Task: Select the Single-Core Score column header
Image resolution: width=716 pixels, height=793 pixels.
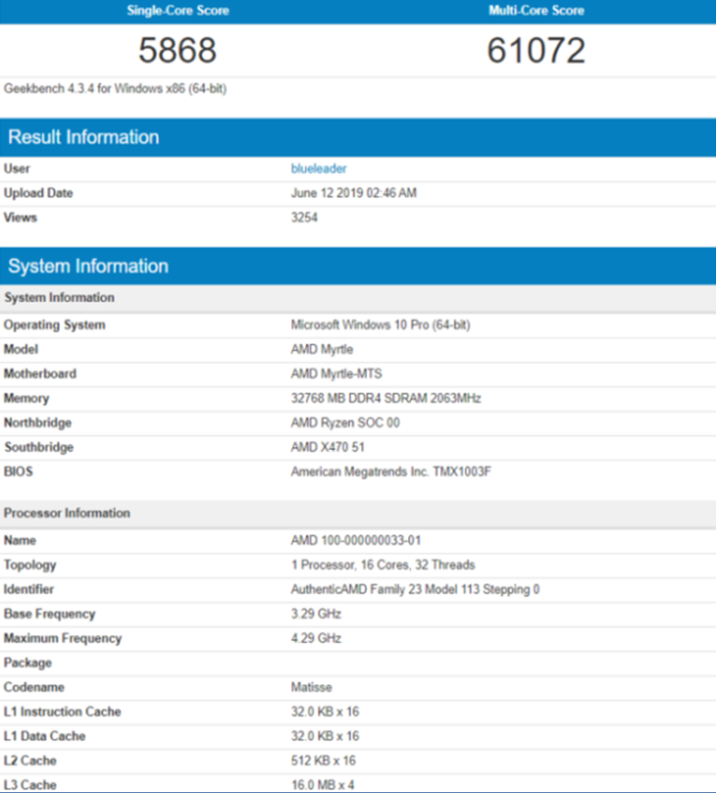Action: tap(179, 11)
